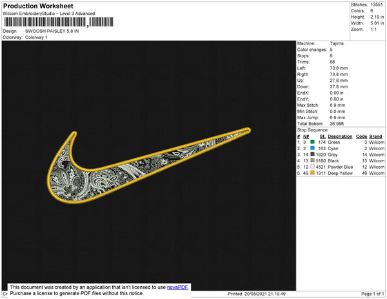387x299 pixels.
Task: Click the Machine value Tajima
Action: click(x=337, y=43)
